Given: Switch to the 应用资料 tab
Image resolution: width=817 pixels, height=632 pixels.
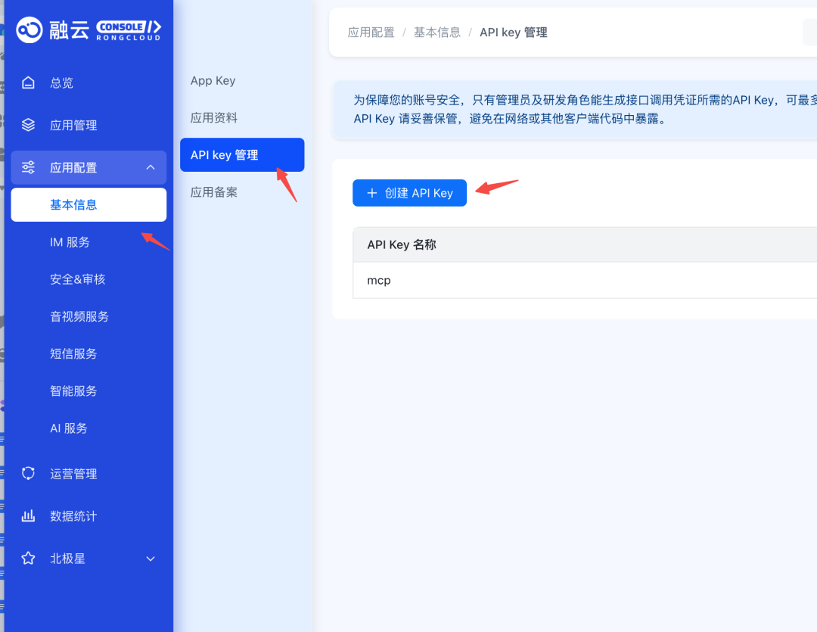Looking at the screenshot, I should coord(213,118).
